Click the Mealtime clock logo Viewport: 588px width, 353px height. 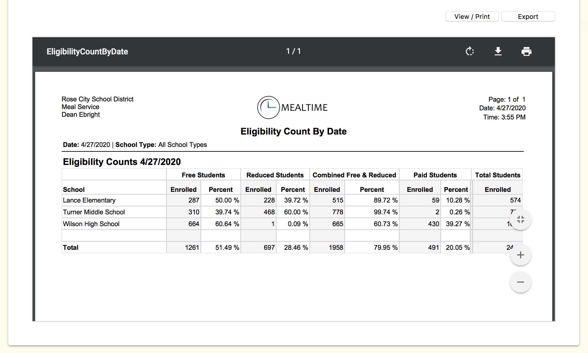pos(268,107)
